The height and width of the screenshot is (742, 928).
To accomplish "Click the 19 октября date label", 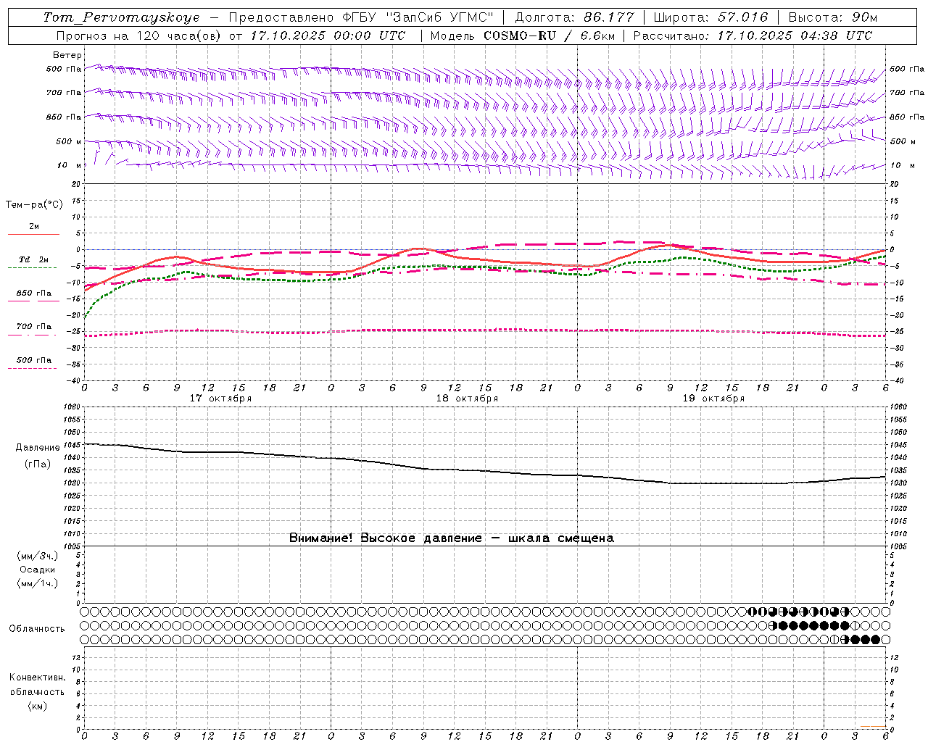I will pyautogui.click(x=713, y=399).
